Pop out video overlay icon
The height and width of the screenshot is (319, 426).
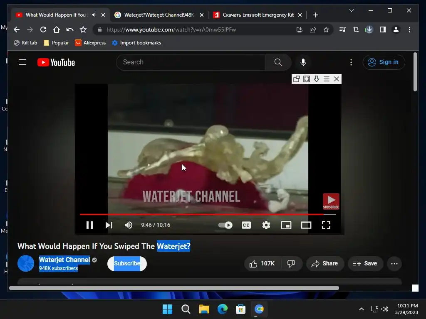tap(296, 79)
